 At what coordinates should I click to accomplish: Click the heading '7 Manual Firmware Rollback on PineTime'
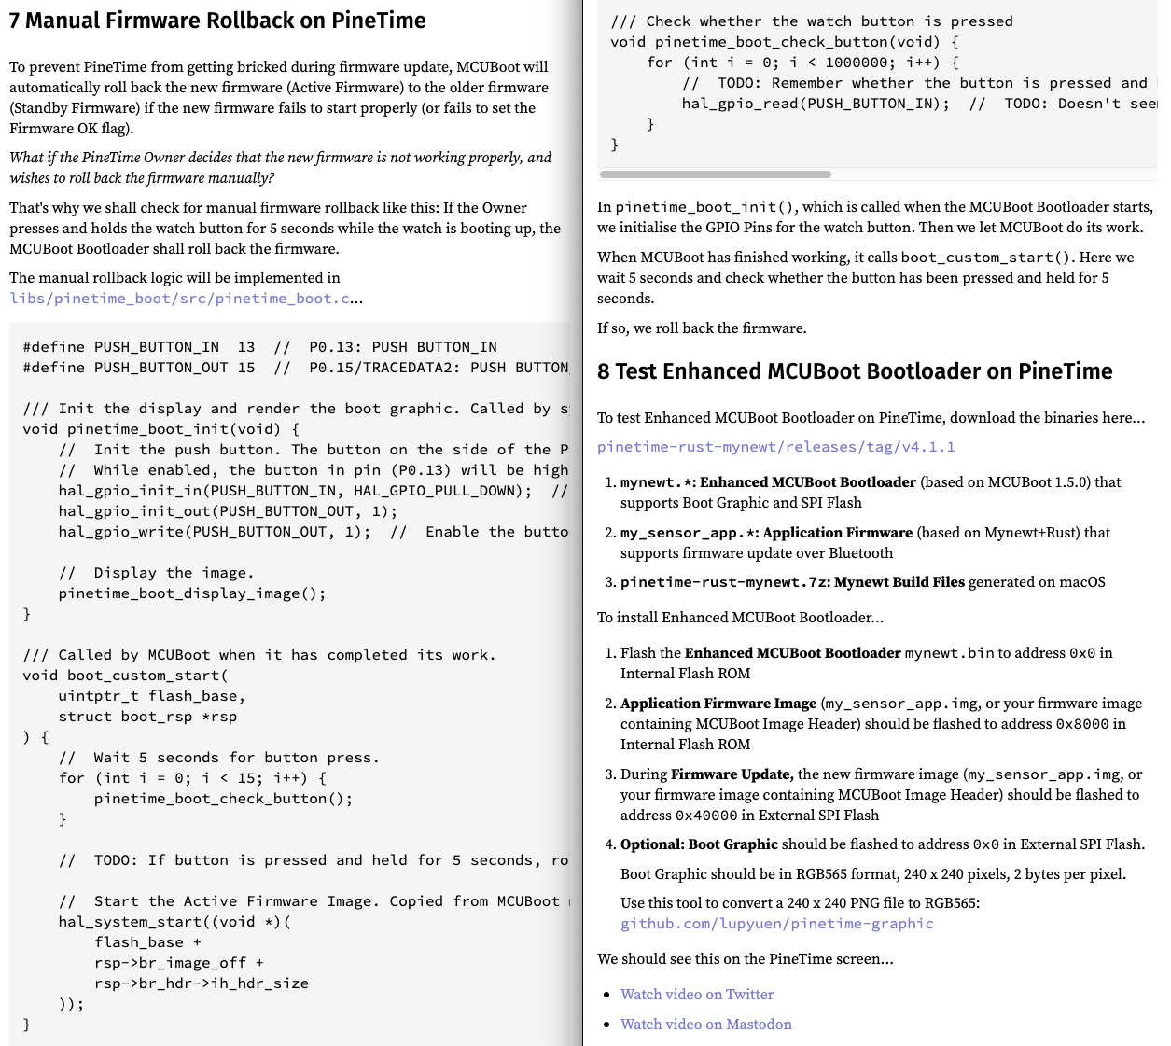217,21
